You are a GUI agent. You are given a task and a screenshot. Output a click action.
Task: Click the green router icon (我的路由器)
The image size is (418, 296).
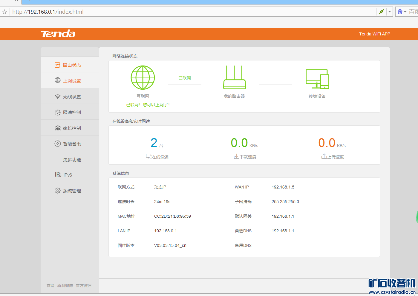[x=235, y=77]
